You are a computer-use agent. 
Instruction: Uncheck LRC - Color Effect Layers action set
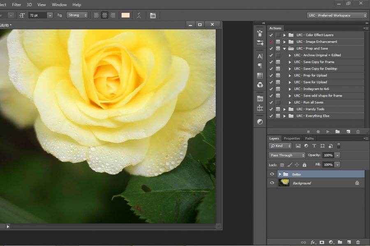(271, 35)
